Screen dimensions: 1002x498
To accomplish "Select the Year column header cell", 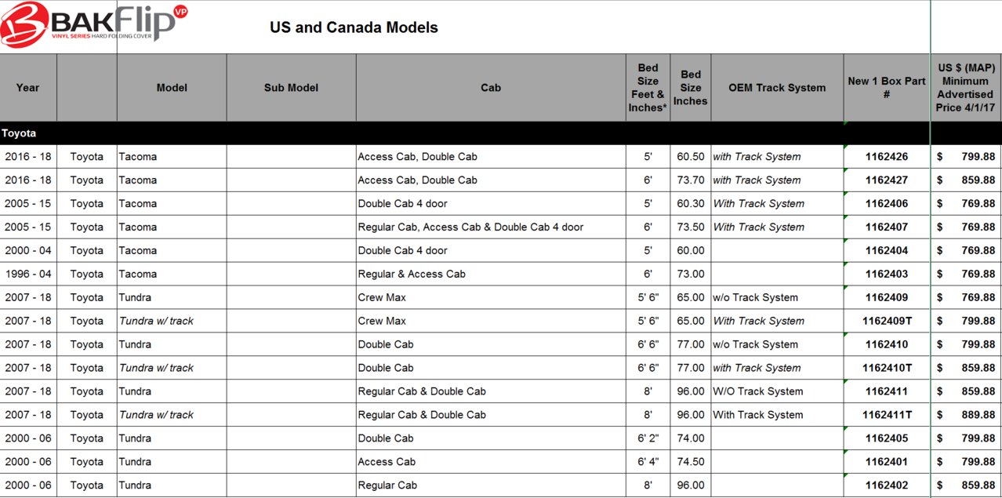I will 28,88.
